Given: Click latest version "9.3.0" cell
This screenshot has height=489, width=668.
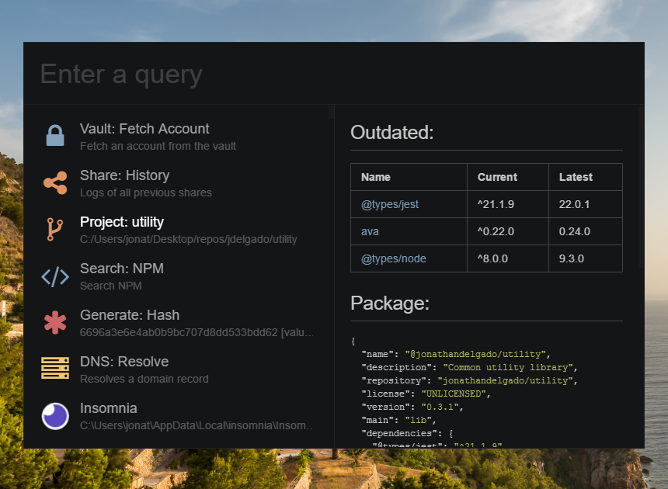Looking at the screenshot, I should [x=586, y=258].
